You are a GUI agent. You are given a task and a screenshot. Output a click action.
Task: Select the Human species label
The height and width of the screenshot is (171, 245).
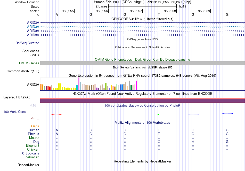point(34,130)
